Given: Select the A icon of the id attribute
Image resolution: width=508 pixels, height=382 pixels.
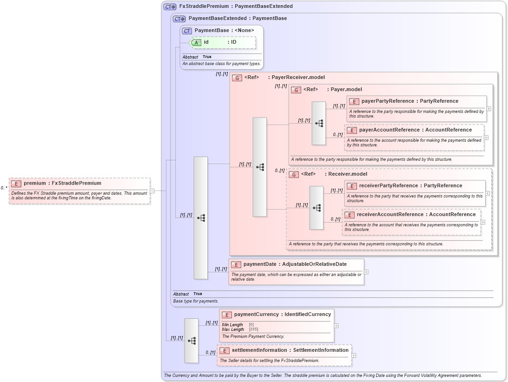Looking at the screenshot, I should pyautogui.click(x=197, y=42).
